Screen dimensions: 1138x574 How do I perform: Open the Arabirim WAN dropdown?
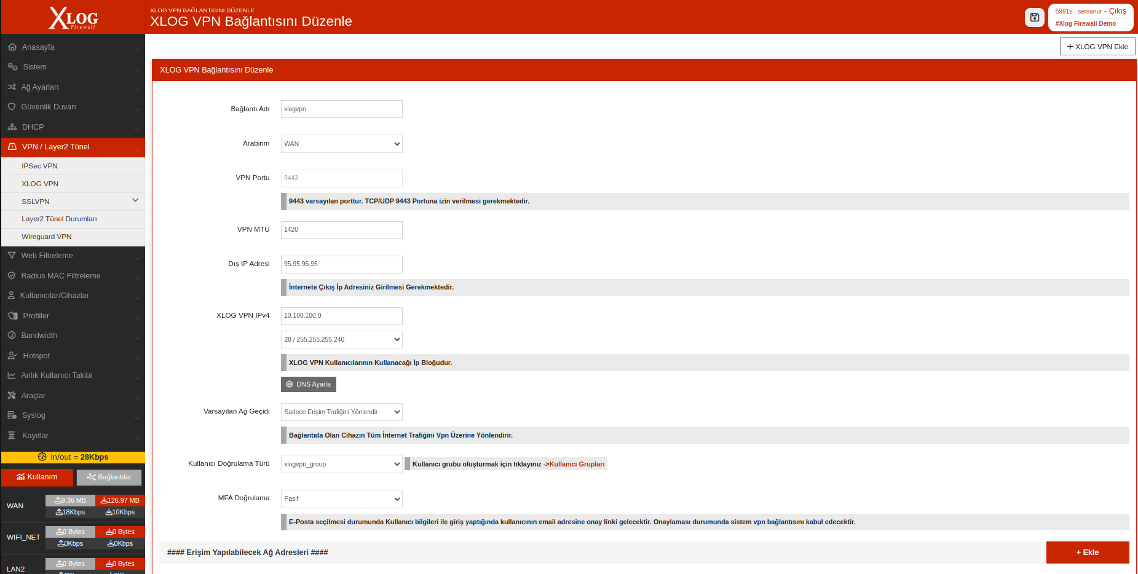pyautogui.click(x=342, y=144)
